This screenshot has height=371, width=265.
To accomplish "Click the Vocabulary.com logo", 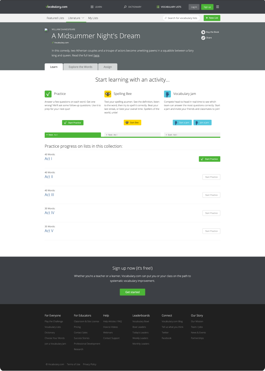I will [56, 7].
